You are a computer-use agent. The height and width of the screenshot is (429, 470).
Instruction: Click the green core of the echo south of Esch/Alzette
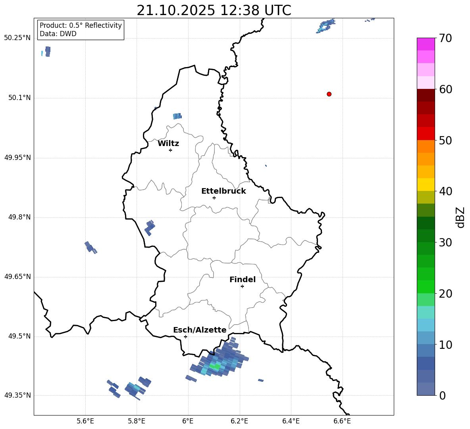215,366
